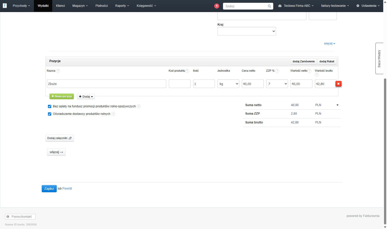Image resolution: width=387 pixels, height=229 pixels.
Task: Open the ZZP % rate dropdown
Action: coord(277,84)
